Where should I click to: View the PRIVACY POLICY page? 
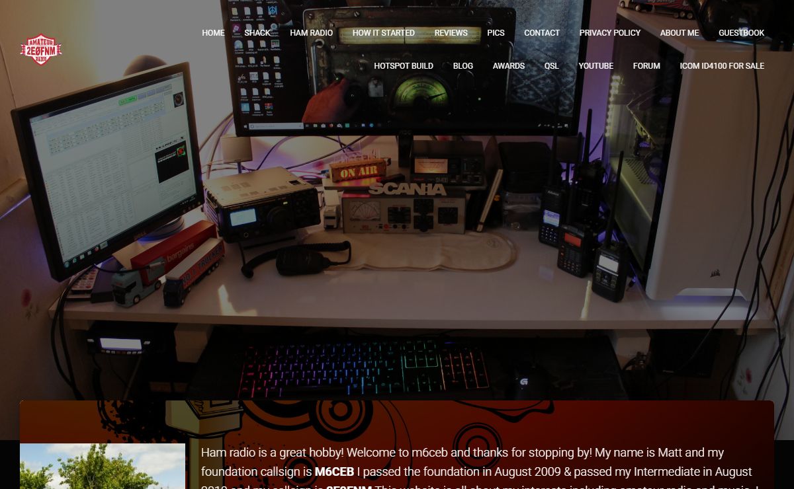(610, 33)
